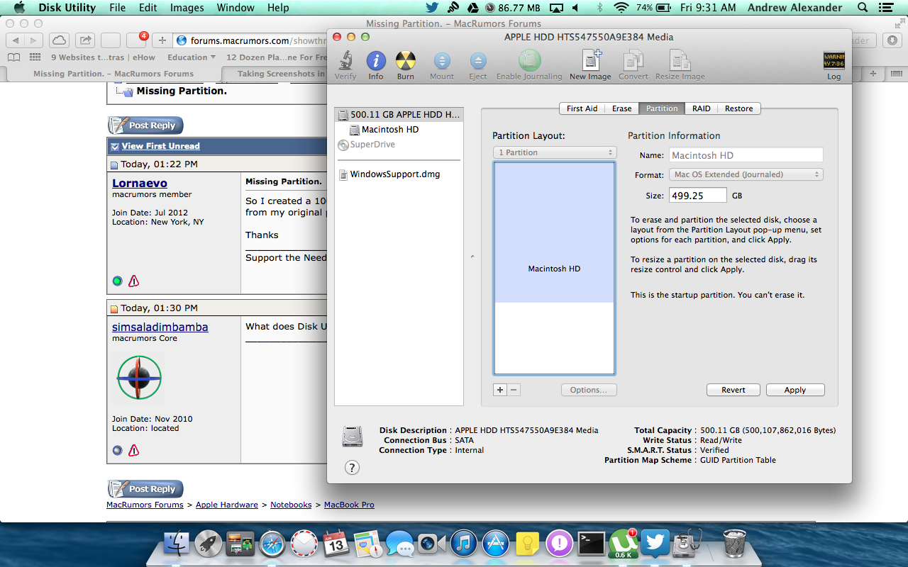The width and height of the screenshot is (908, 567).
Task: Open Google Drive menu bar icon
Action: click(x=472, y=8)
